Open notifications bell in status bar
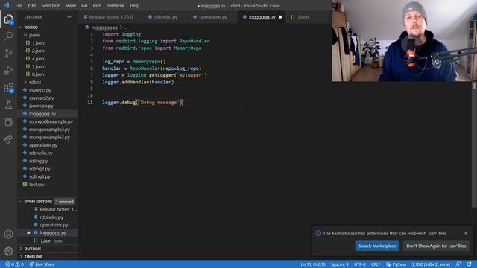 (x=469, y=264)
